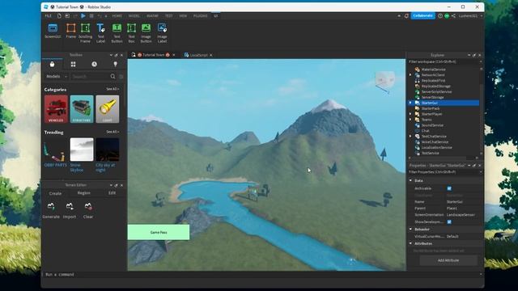The height and width of the screenshot is (291, 518).
Task: Select ServerScriptService in the Explorer
Action: tap(436, 91)
